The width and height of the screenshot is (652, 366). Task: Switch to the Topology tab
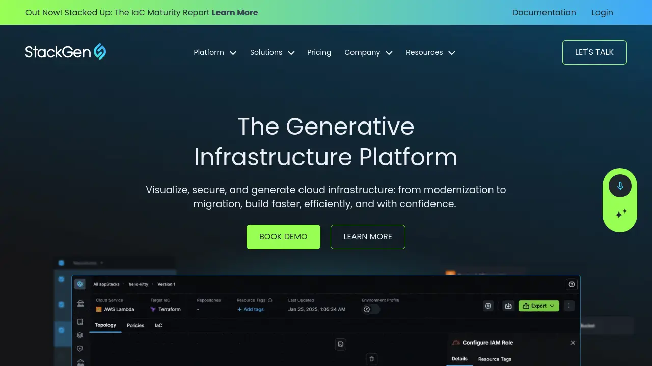pos(105,325)
